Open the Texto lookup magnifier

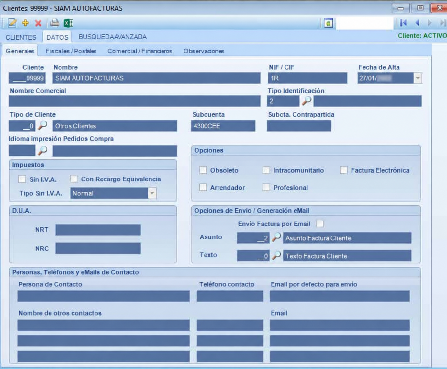point(276,256)
